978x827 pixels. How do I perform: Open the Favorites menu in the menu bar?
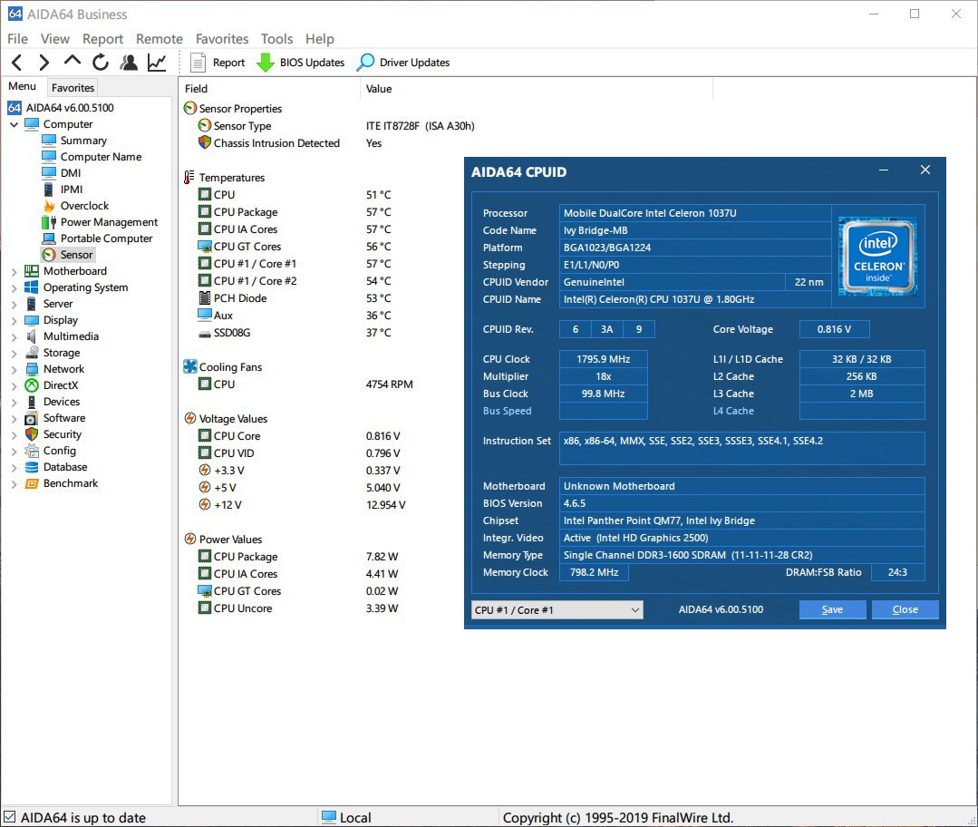point(222,39)
